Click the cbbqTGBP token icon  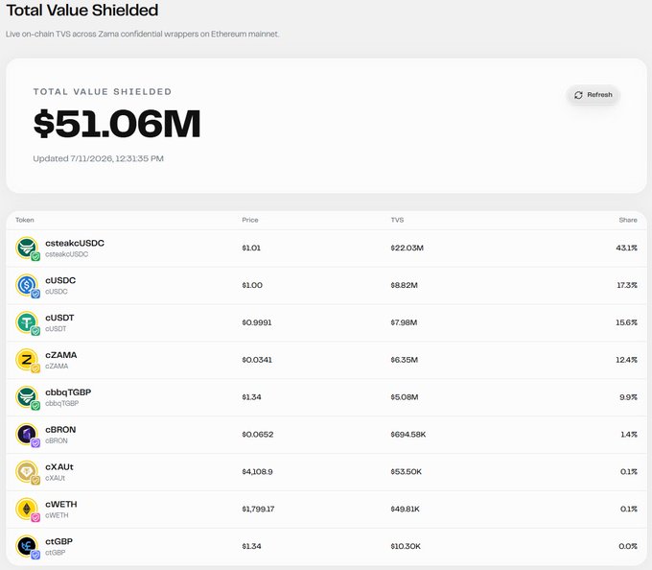pyautogui.click(x=28, y=397)
